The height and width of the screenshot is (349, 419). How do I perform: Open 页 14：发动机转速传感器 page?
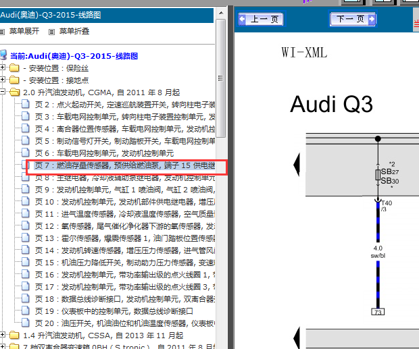tap(125, 250)
